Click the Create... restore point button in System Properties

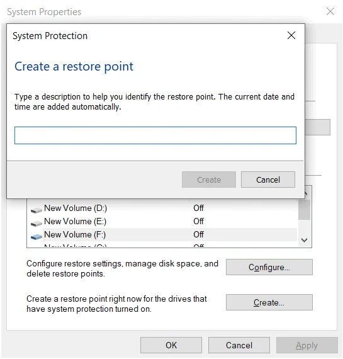coord(269,302)
